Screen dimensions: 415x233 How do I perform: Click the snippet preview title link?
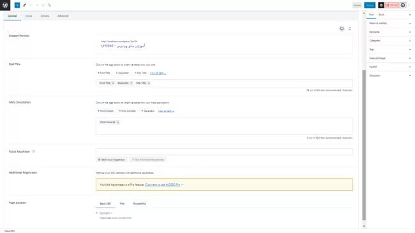pos(123,46)
